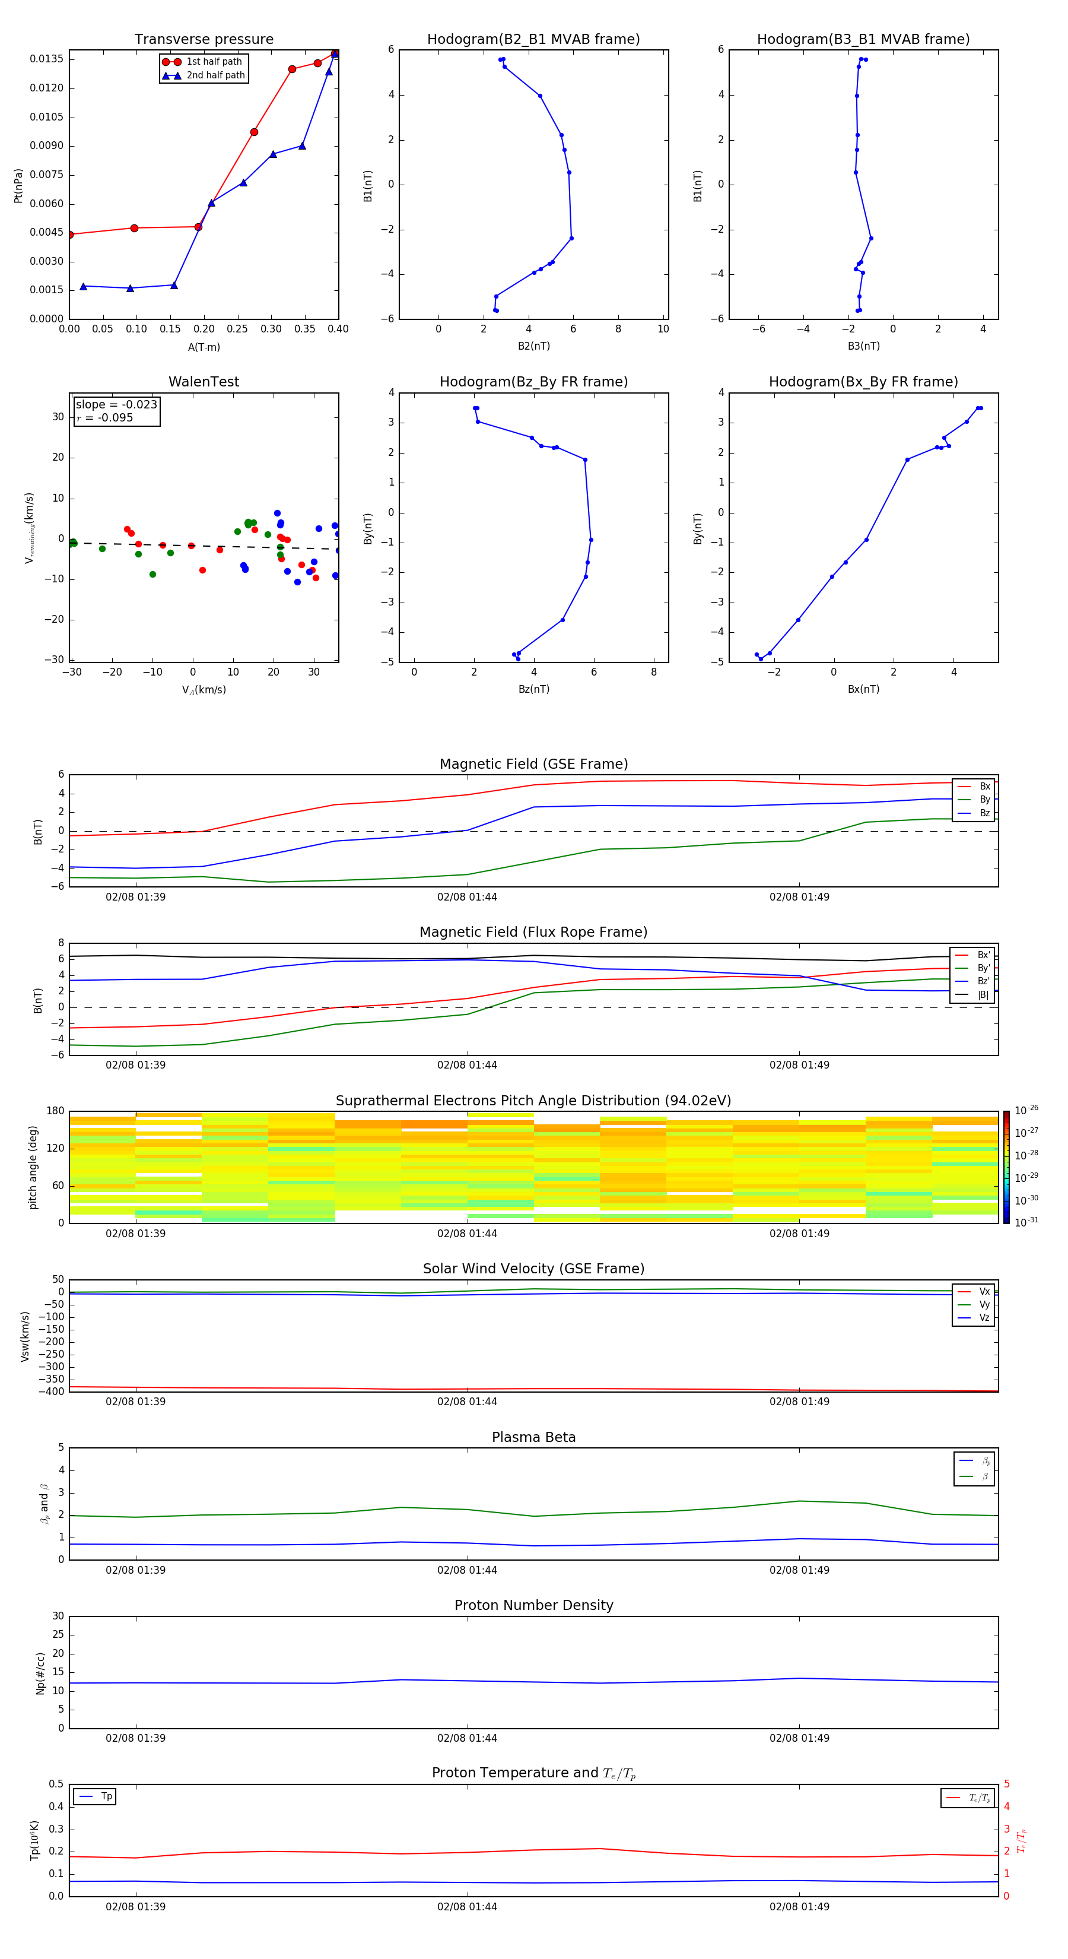The image size is (1068, 1959).
Task: Click the "V_A(km/s)" axis label under WalenTest
Action: (204, 690)
